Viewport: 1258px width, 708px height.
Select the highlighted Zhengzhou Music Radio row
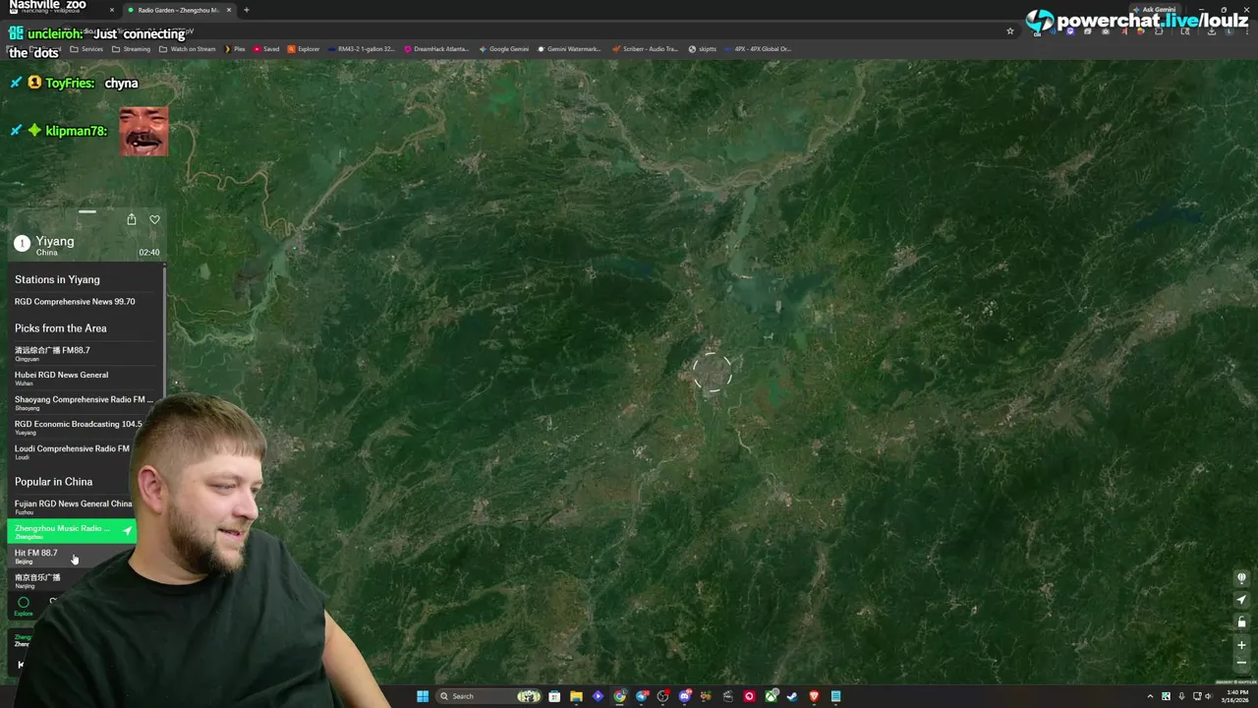72,532
